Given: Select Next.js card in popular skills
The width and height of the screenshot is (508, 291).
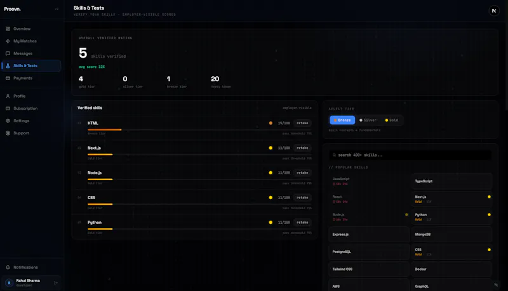Looking at the screenshot, I should point(451,199).
